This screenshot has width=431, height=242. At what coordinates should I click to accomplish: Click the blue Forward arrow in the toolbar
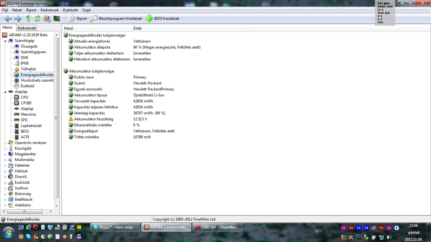pos(18,19)
